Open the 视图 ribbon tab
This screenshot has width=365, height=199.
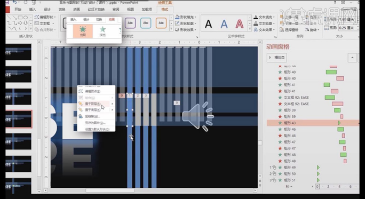[x=130, y=9]
